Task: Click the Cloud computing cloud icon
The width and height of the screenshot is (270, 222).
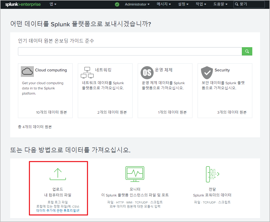Action: coord(27,71)
